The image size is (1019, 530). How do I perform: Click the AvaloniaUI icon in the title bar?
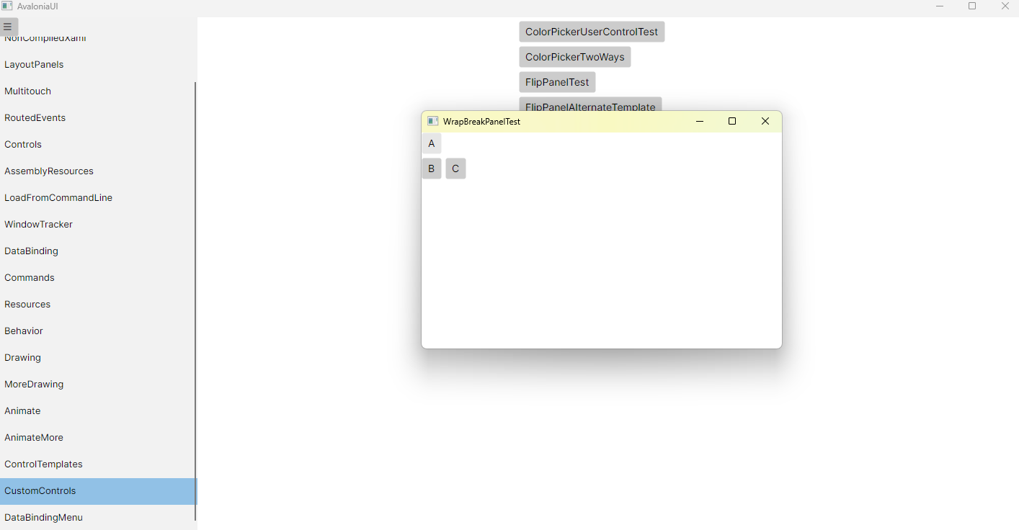coord(7,6)
